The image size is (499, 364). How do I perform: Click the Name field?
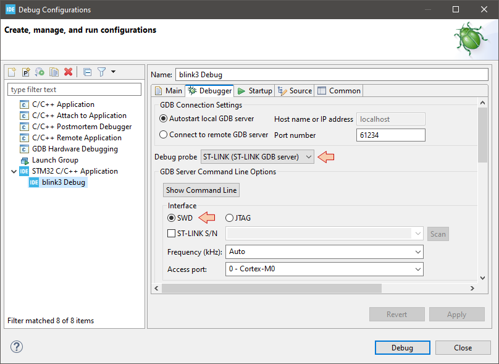coord(332,75)
